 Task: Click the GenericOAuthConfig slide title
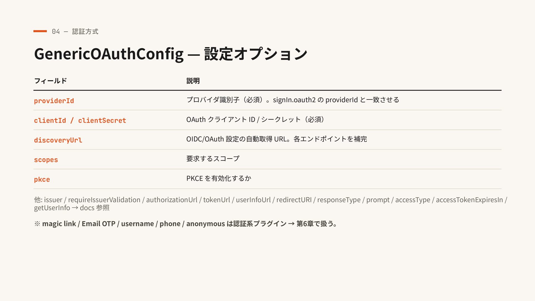[171, 54]
